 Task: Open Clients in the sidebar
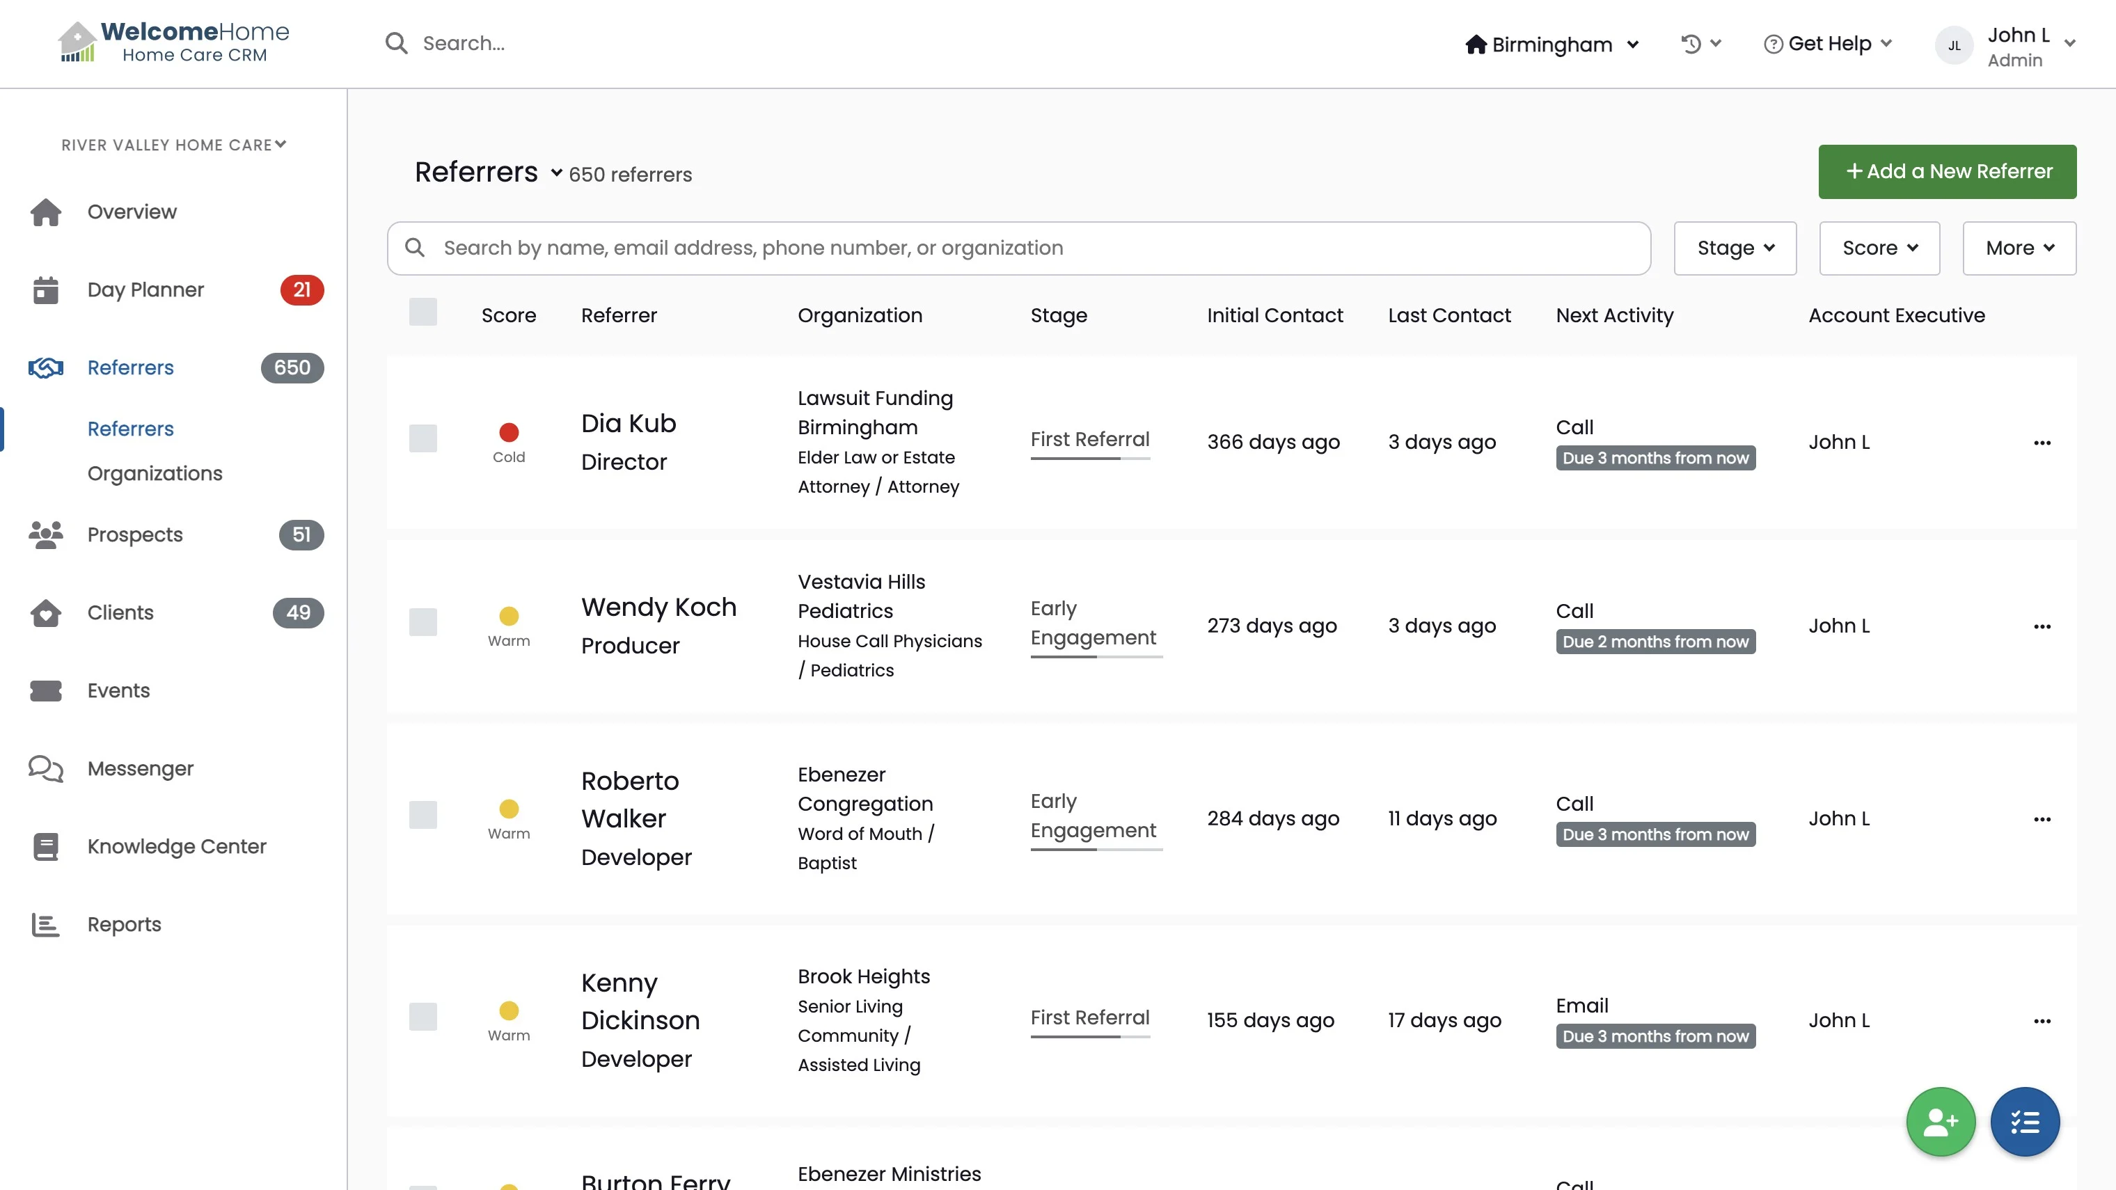pyautogui.click(x=120, y=612)
